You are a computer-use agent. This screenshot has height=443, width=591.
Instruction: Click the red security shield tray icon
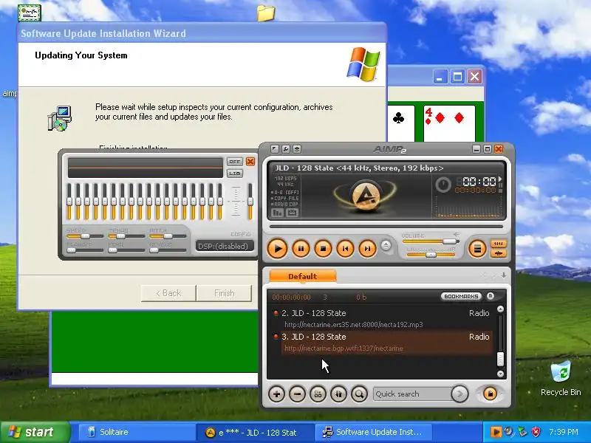pos(536,432)
